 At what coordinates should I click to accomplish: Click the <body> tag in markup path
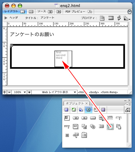[x=94, y=92]
